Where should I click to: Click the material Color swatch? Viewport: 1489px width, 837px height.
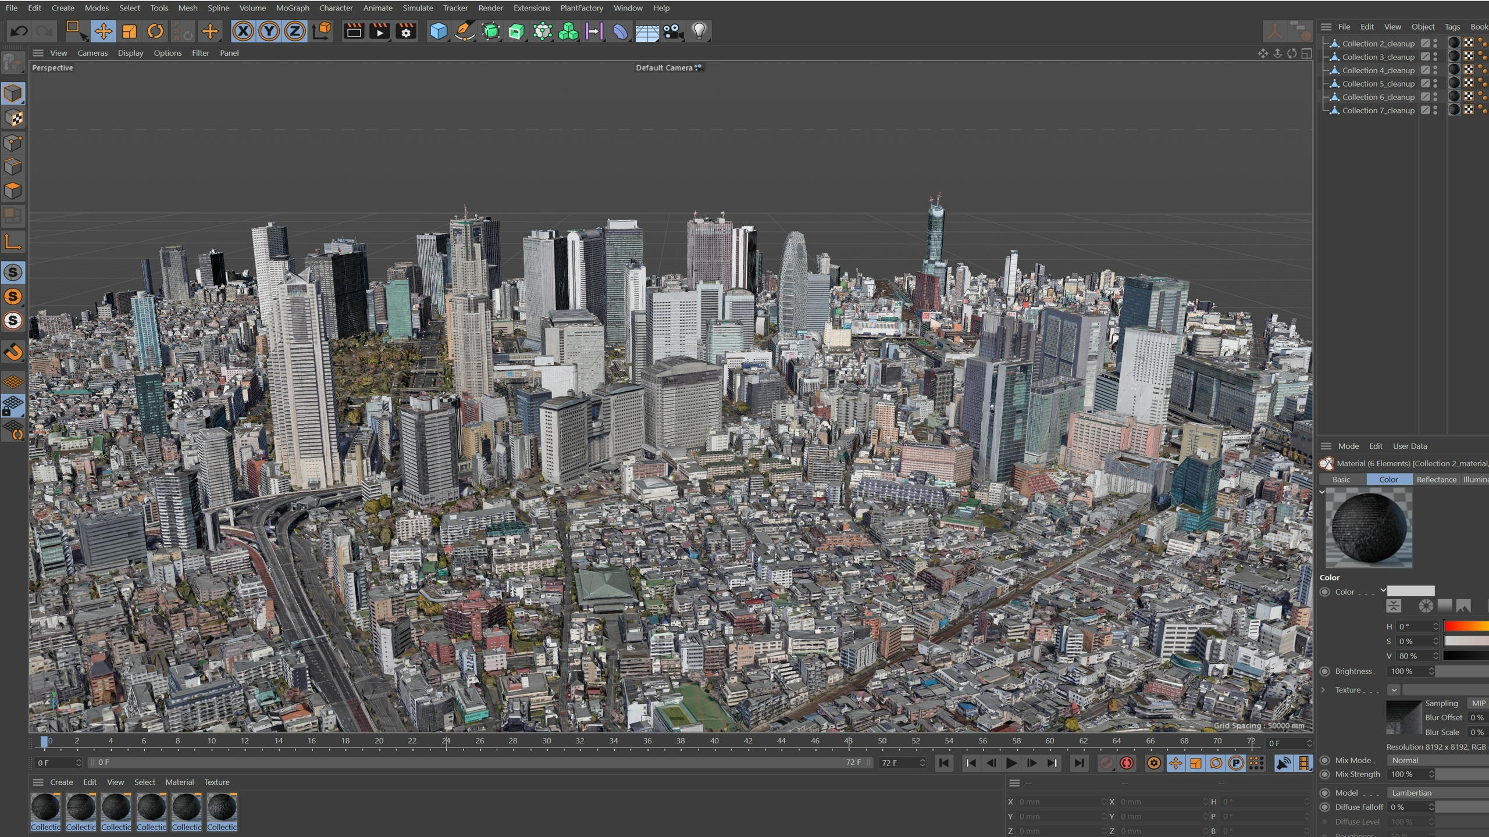pos(1411,591)
